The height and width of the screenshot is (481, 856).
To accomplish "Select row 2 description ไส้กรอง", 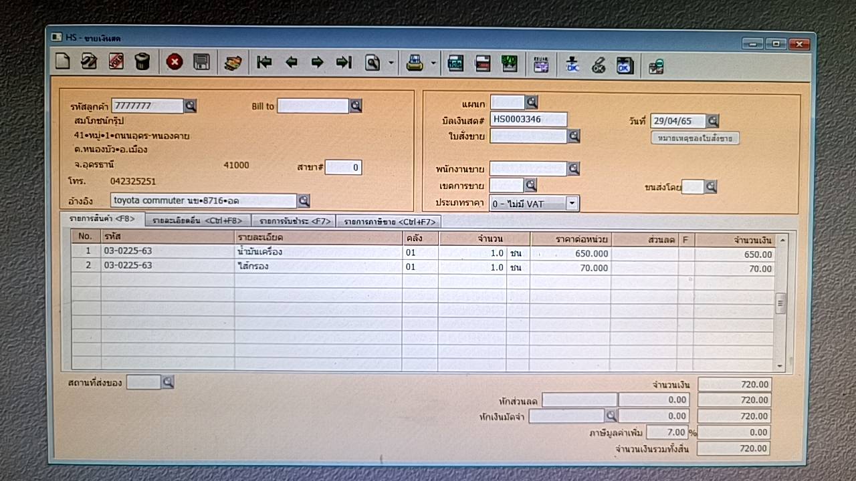I will [x=318, y=266].
